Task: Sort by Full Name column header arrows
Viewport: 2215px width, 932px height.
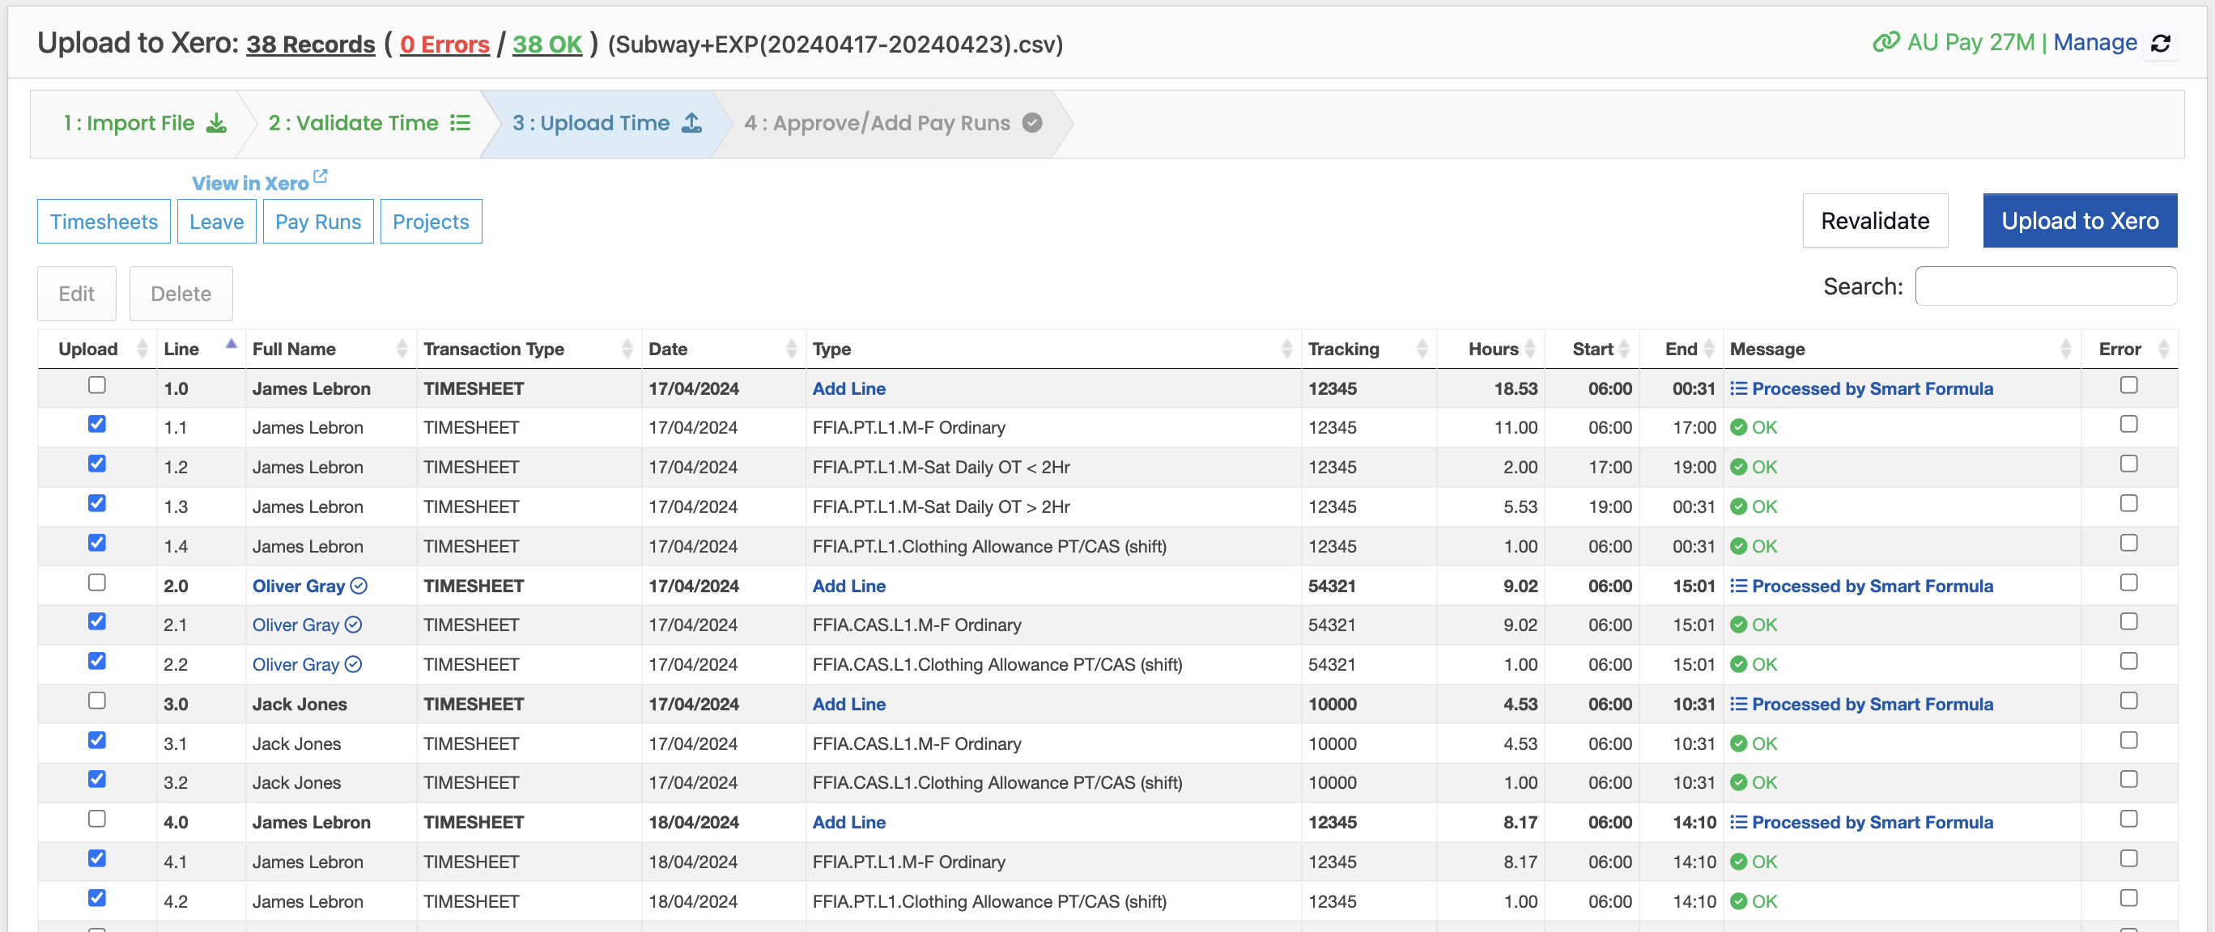Action: [402, 349]
